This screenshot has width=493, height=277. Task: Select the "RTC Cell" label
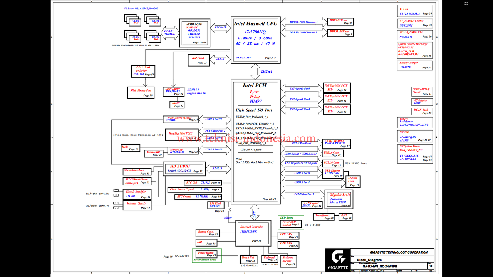pyautogui.click(x=192, y=183)
